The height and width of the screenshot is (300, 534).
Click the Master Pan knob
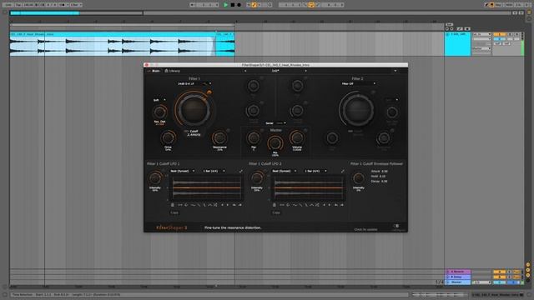254,138
